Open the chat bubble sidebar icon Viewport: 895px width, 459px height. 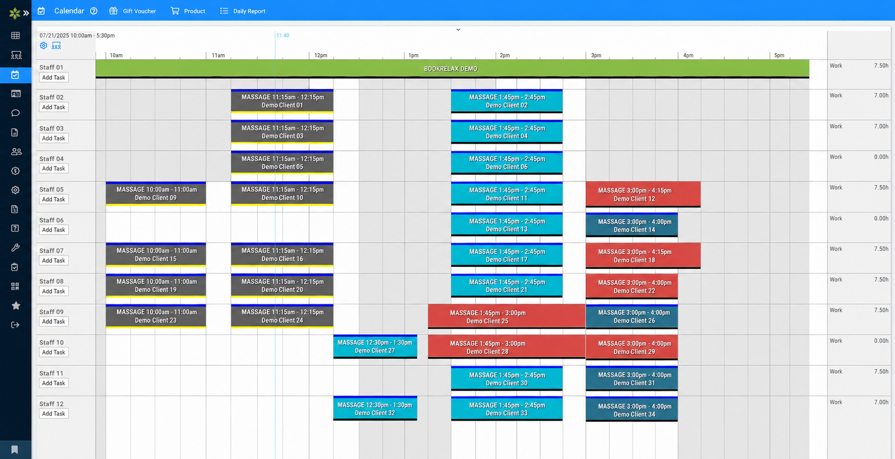tap(15, 113)
